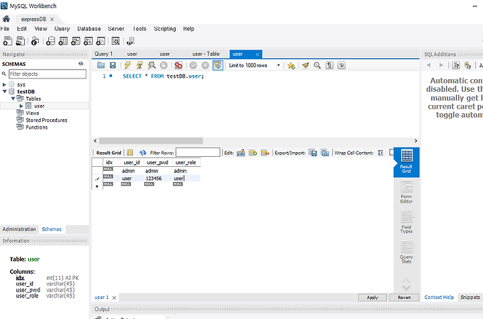Rollback transaction X icon
483x319 pixels.
(x=205, y=65)
